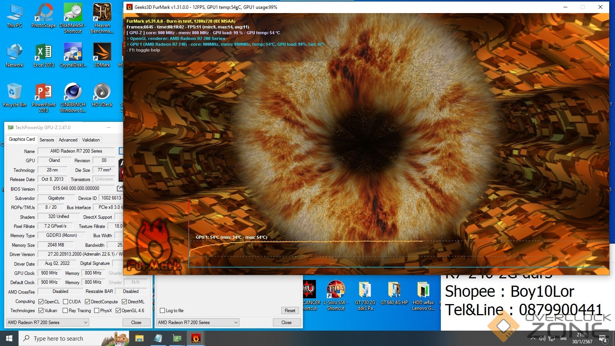Image resolution: width=615 pixels, height=346 pixels.
Task: Switch to the Advanced tab
Action: pos(68,140)
